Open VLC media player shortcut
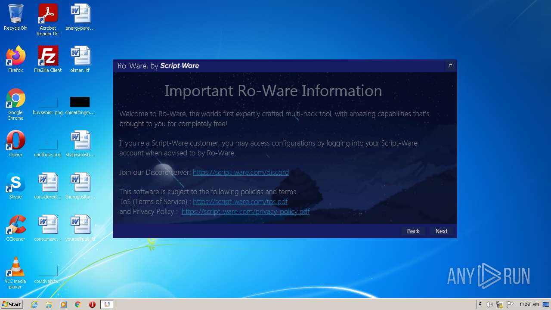Image resolution: width=551 pixels, height=310 pixels. tap(15, 273)
